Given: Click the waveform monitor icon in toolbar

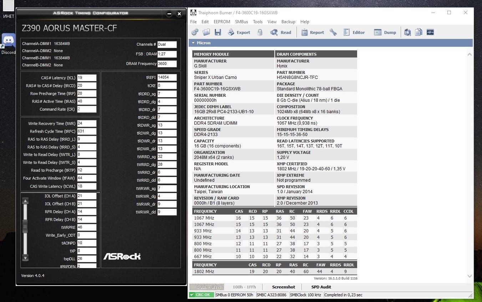Looking at the screenshot, I should coord(430,32).
